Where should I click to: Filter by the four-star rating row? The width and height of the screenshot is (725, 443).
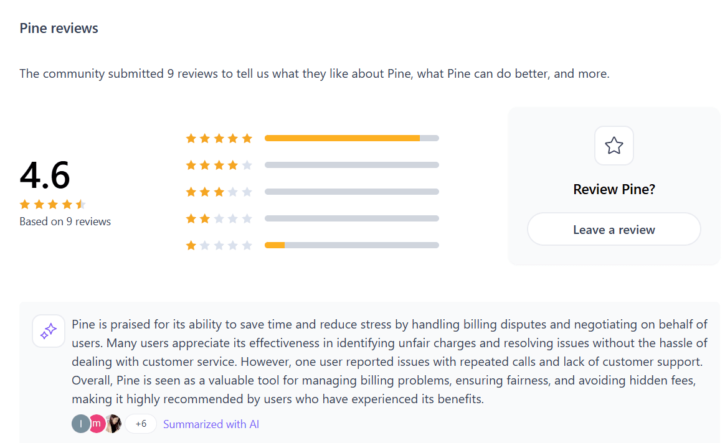click(219, 165)
